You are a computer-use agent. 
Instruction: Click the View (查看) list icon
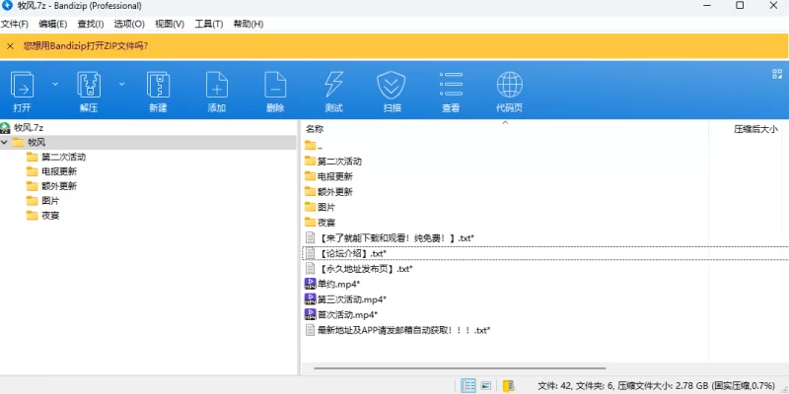[x=451, y=84]
